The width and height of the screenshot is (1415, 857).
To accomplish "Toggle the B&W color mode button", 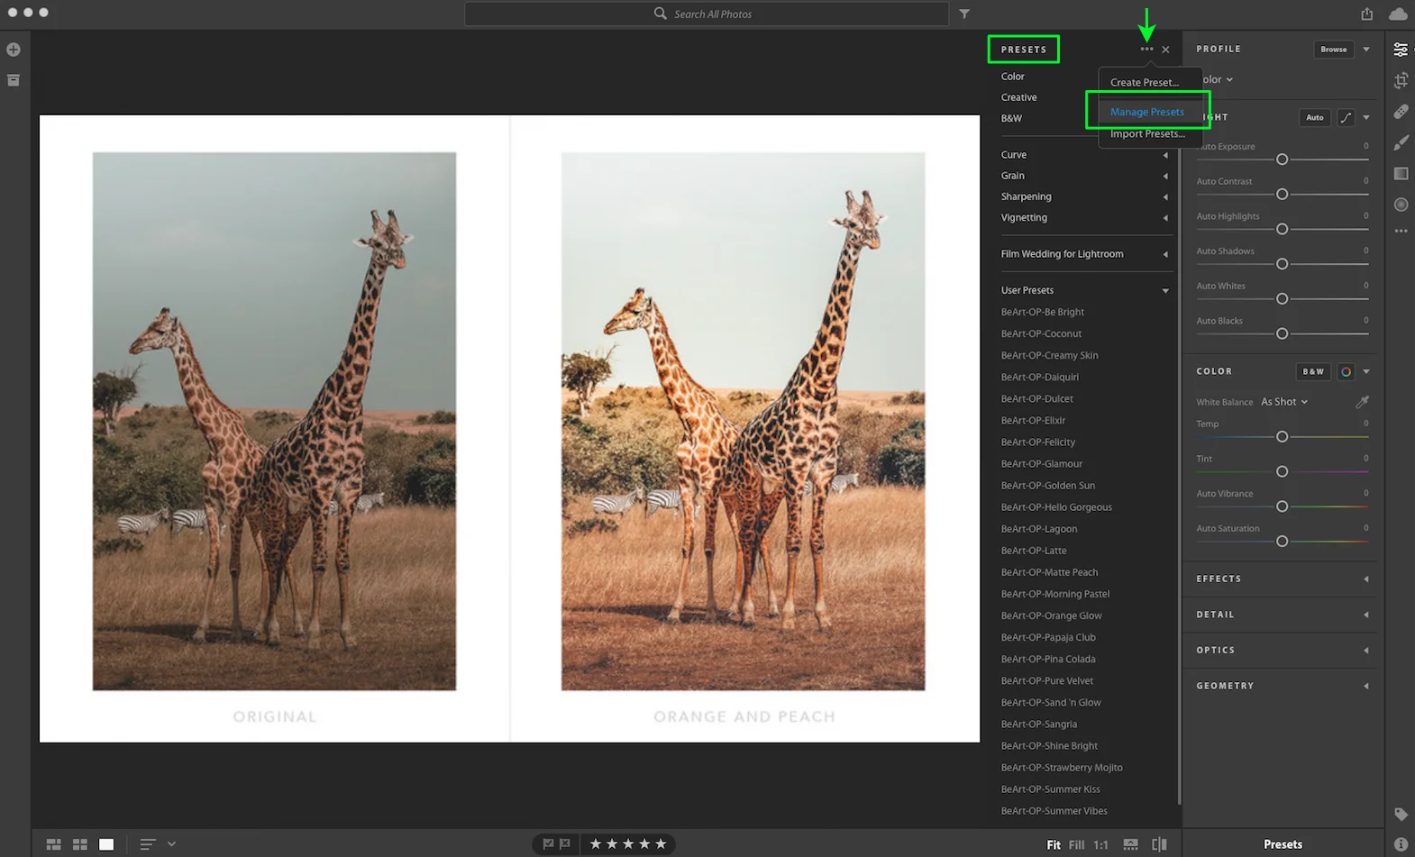I will point(1313,371).
